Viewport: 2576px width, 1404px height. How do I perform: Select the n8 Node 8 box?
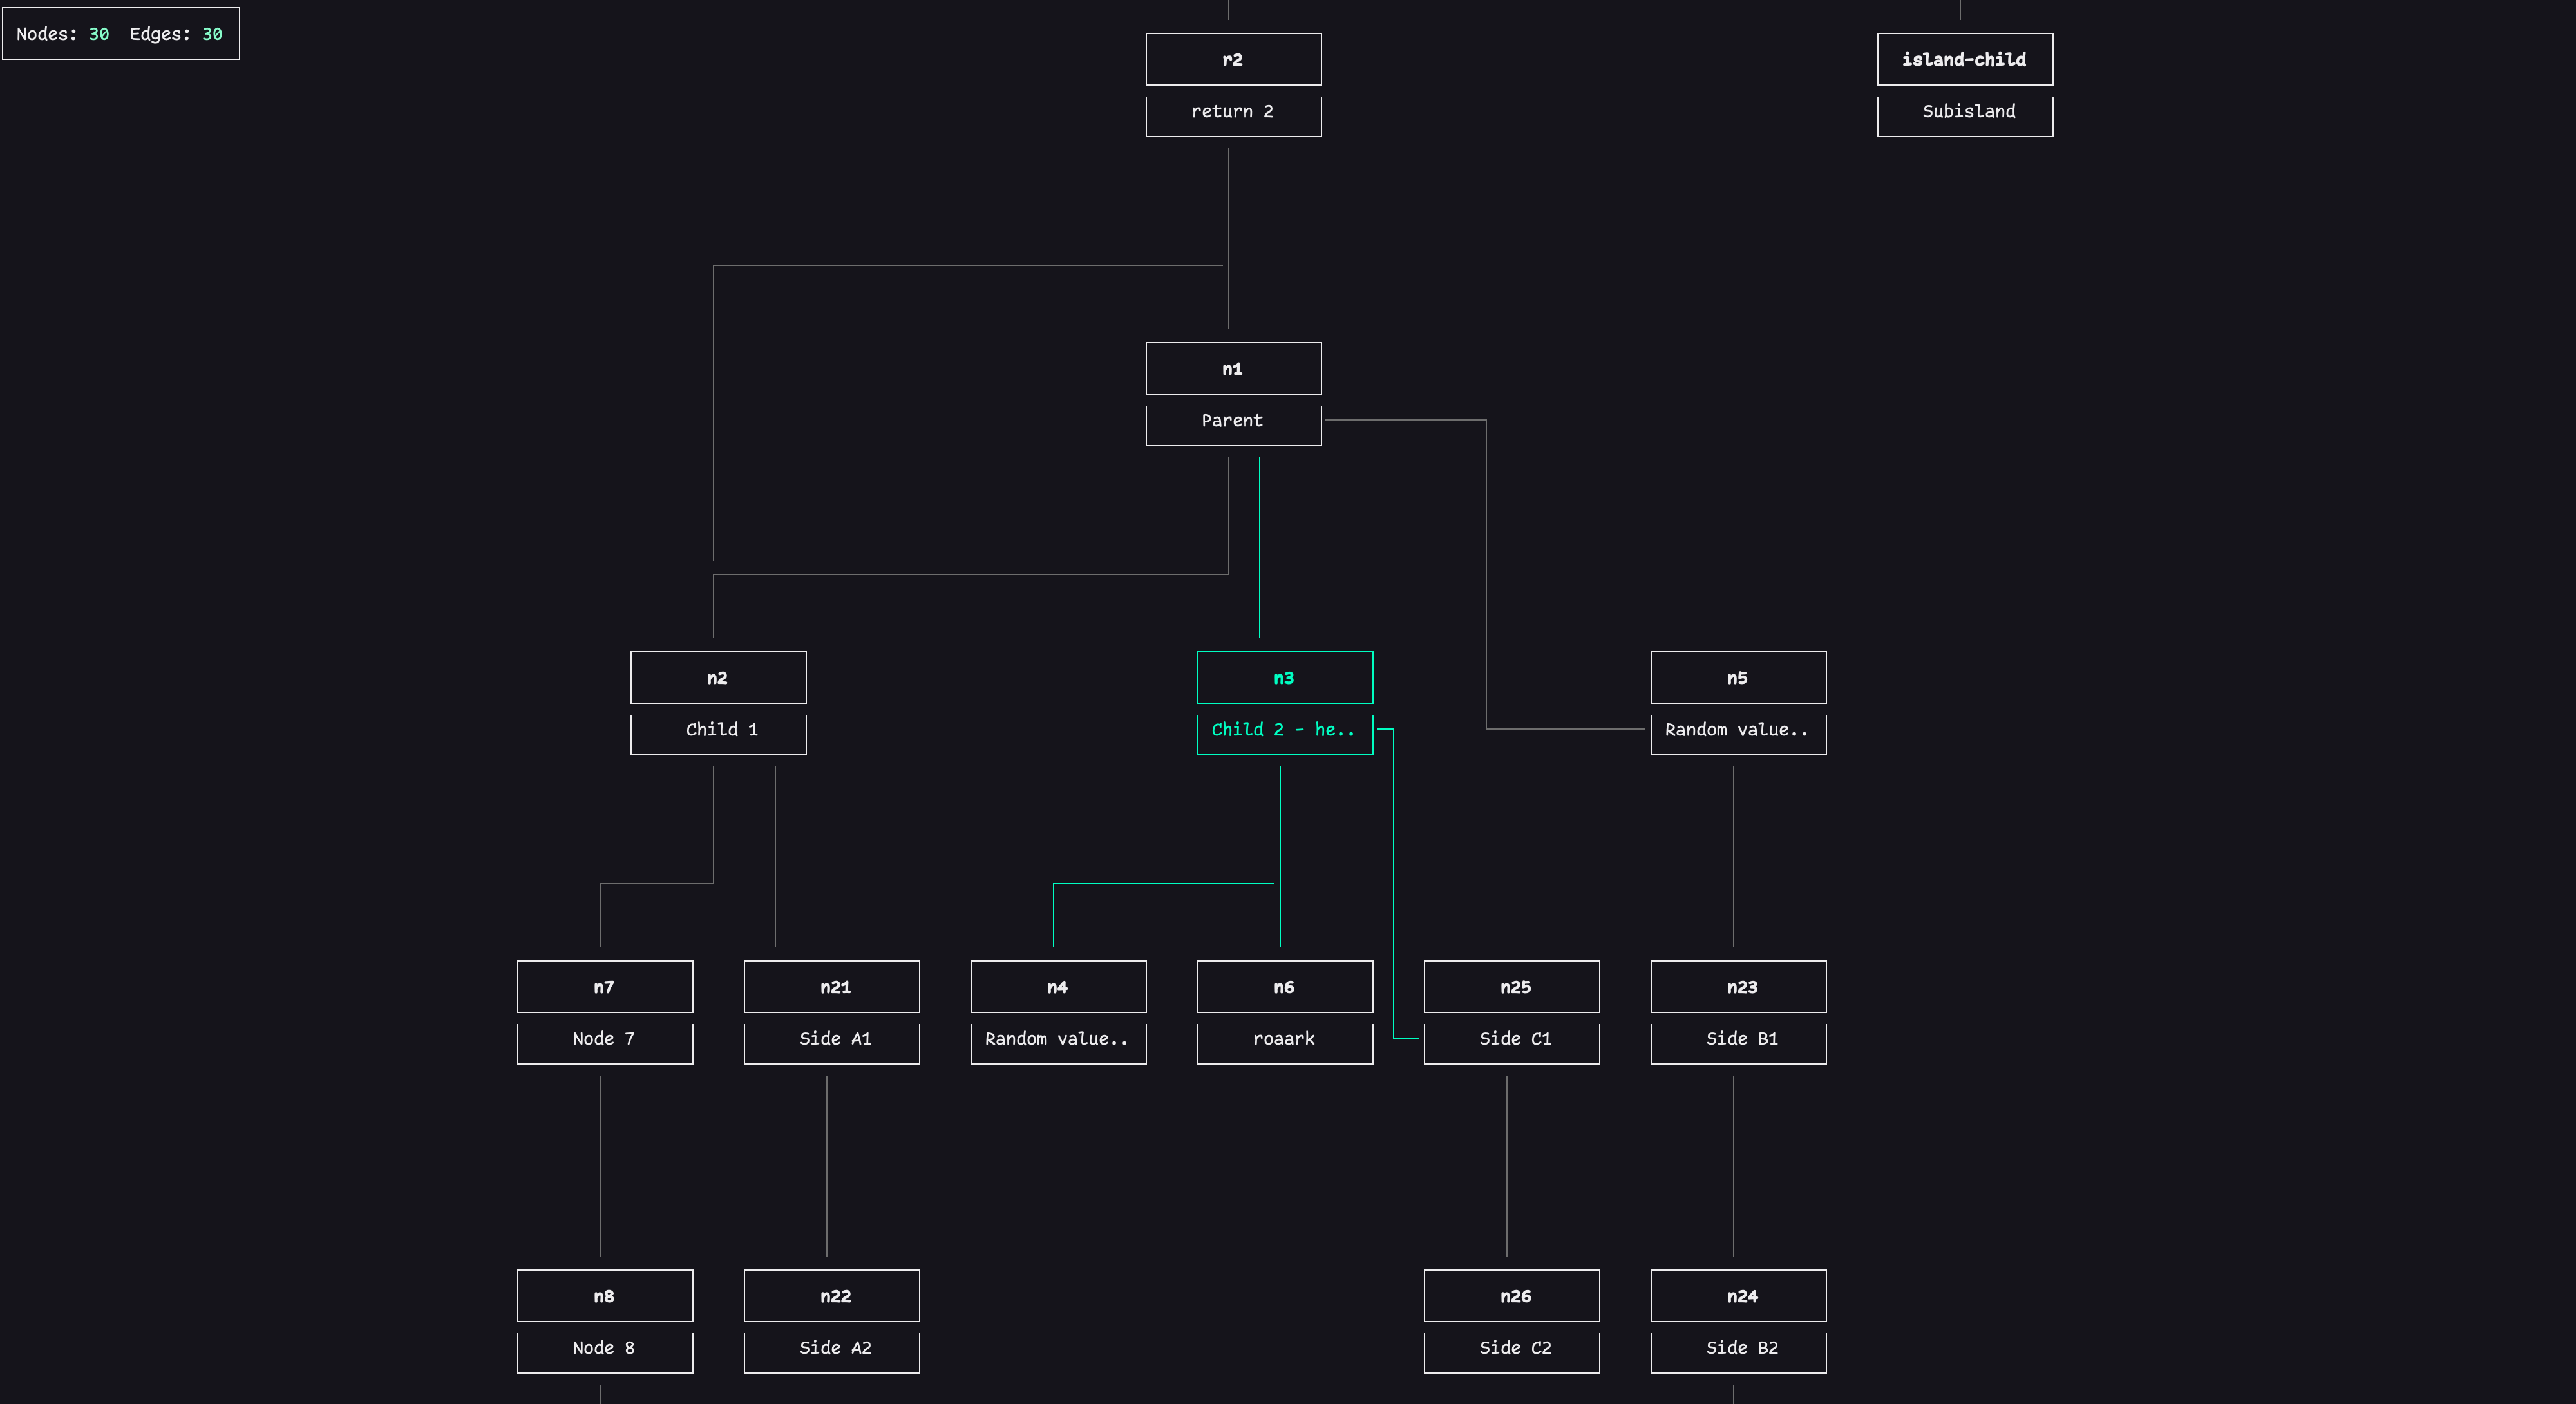click(x=604, y=1296)
